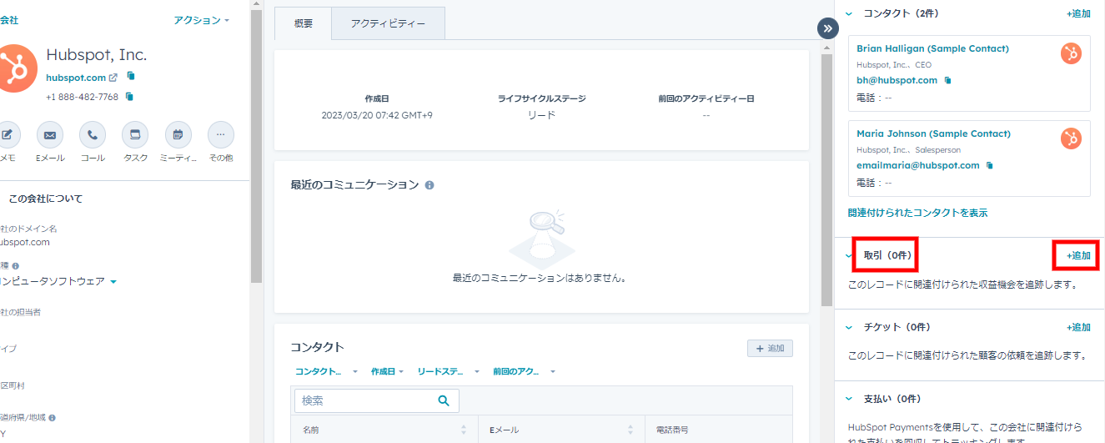The image size is (1105, 443).
Task: Click the search magnifier in contacts search box
Action: coord(444,401)
